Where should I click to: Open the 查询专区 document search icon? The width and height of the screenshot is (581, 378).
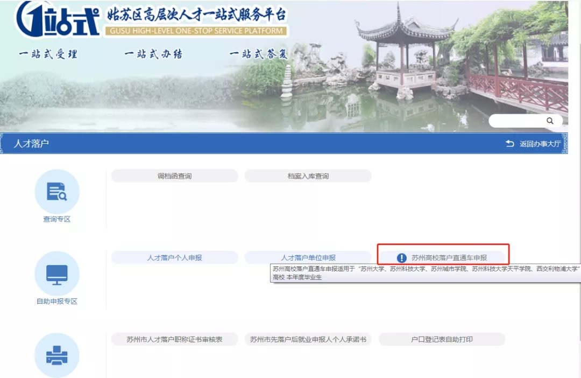pos(57,191)
